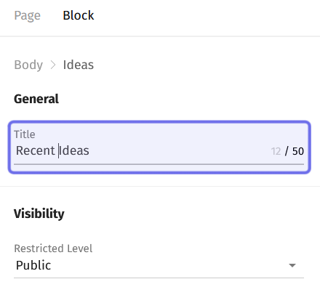Image resolution: width=320 pixels, height=287 pixels.
Task: Click the current character count 12
Action: coord(276,151)
